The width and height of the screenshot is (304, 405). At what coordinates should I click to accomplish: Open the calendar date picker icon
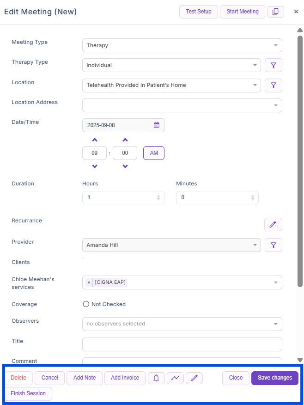pos(157,125)
